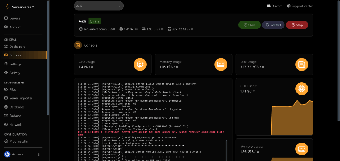Image resolution: width=340 pixels, height=161 pixels.
Task: Click the Restart server button
Action: pyautogui.click(x=273, y=25)
